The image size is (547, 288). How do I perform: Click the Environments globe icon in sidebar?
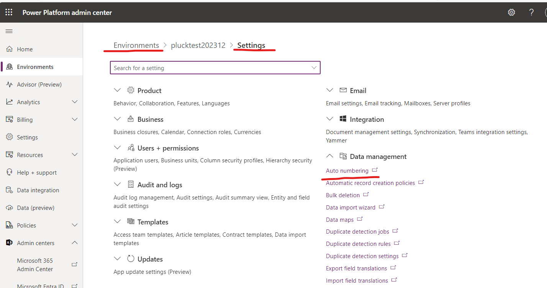(10, 67)
